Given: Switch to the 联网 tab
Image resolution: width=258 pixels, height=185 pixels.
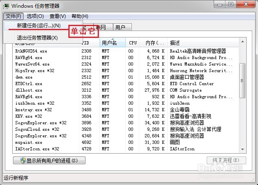Looking at the screenshot, I should 103,27.
